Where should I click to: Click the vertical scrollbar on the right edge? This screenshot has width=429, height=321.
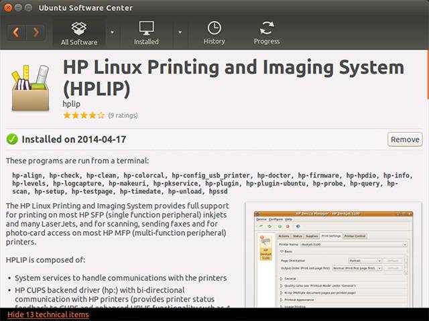[428, 74]
